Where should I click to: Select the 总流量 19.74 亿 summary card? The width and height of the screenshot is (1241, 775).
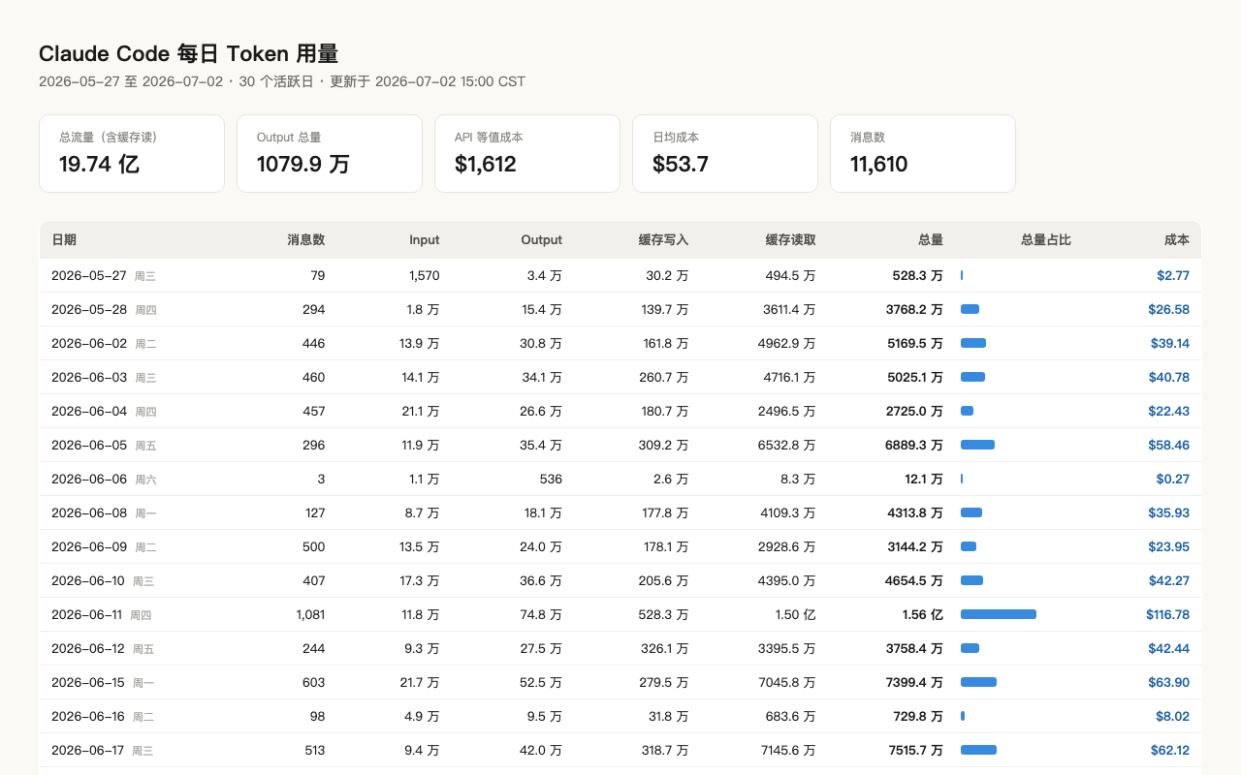(132, 153)
